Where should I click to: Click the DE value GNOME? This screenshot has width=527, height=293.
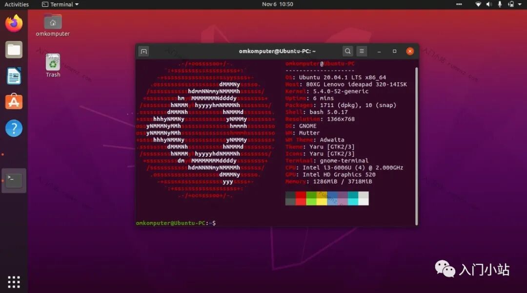tap(307, 126)
